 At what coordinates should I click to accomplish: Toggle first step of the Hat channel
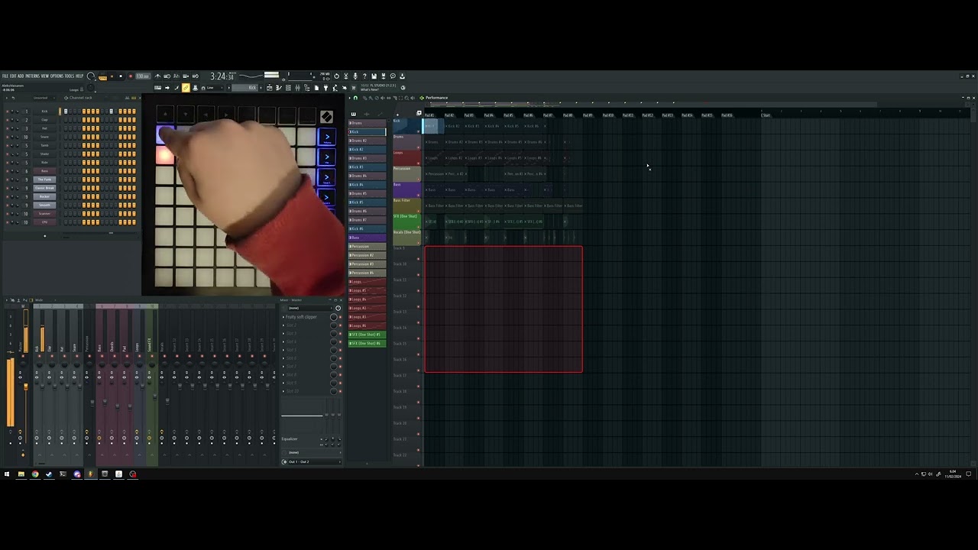click(66, 128)
